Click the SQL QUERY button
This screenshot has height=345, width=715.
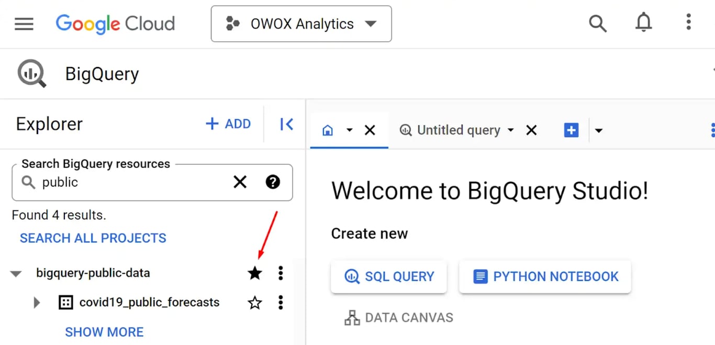click(389, 276)
